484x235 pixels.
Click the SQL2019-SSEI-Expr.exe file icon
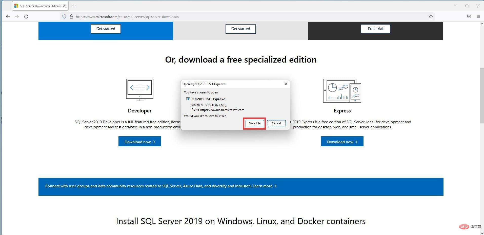(188, 99)
